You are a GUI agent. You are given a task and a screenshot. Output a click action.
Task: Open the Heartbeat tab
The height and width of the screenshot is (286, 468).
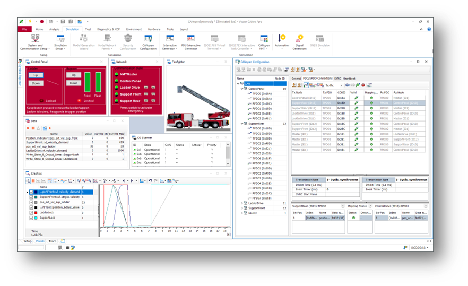tap(349, 79)
